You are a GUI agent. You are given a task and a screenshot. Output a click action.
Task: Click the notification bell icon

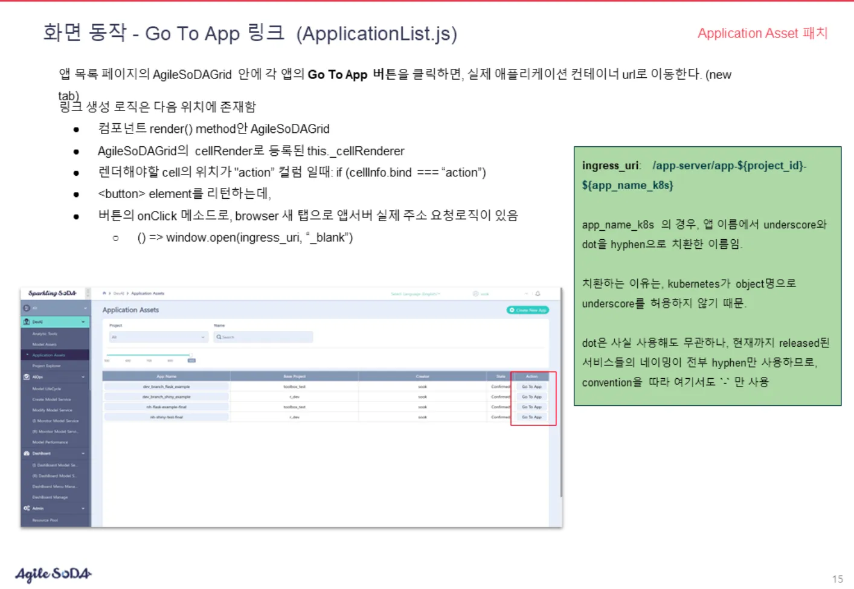[538, 294]
